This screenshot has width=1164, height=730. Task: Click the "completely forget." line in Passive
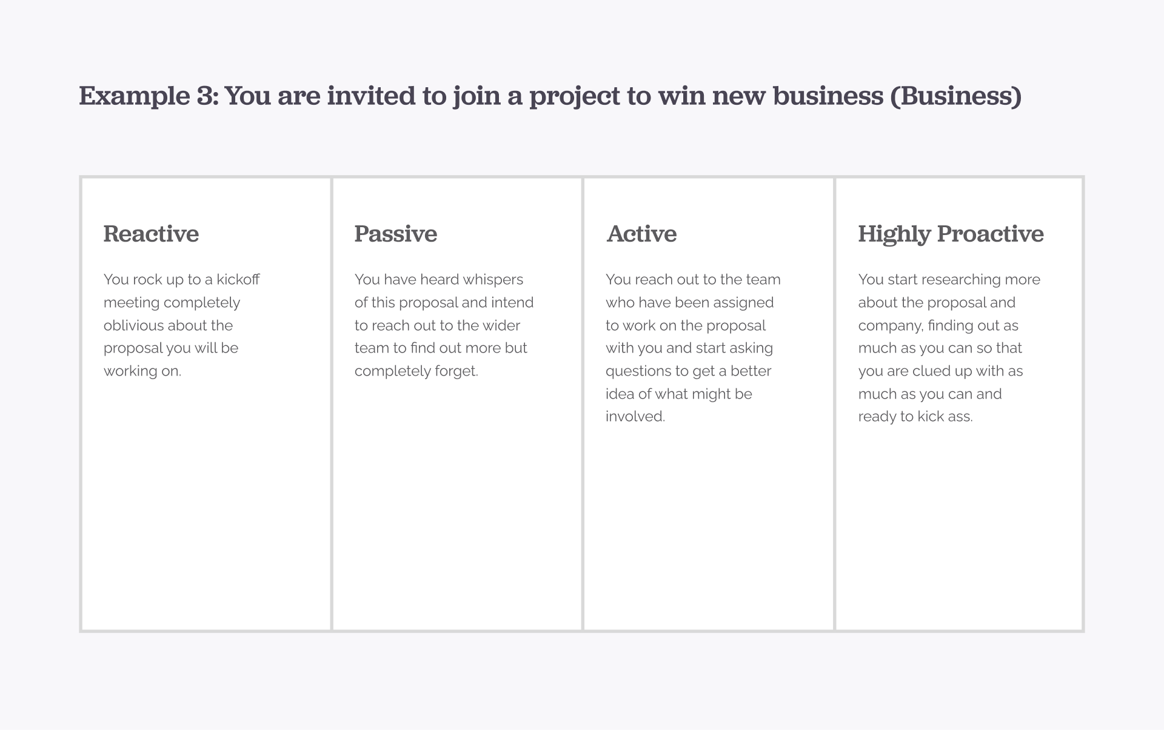click(x=416, y=371)
